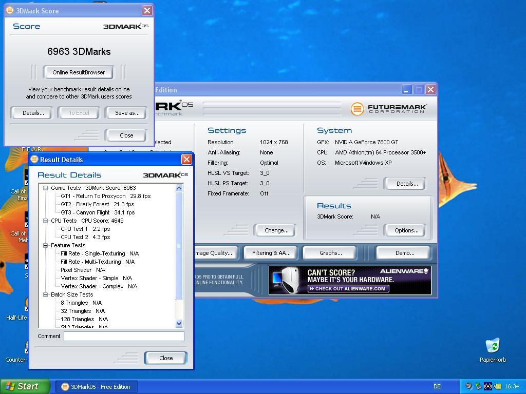Select Vertex Shader - Complex row
The height and width of the screenshot is (394, 526).
click(99, 286)
